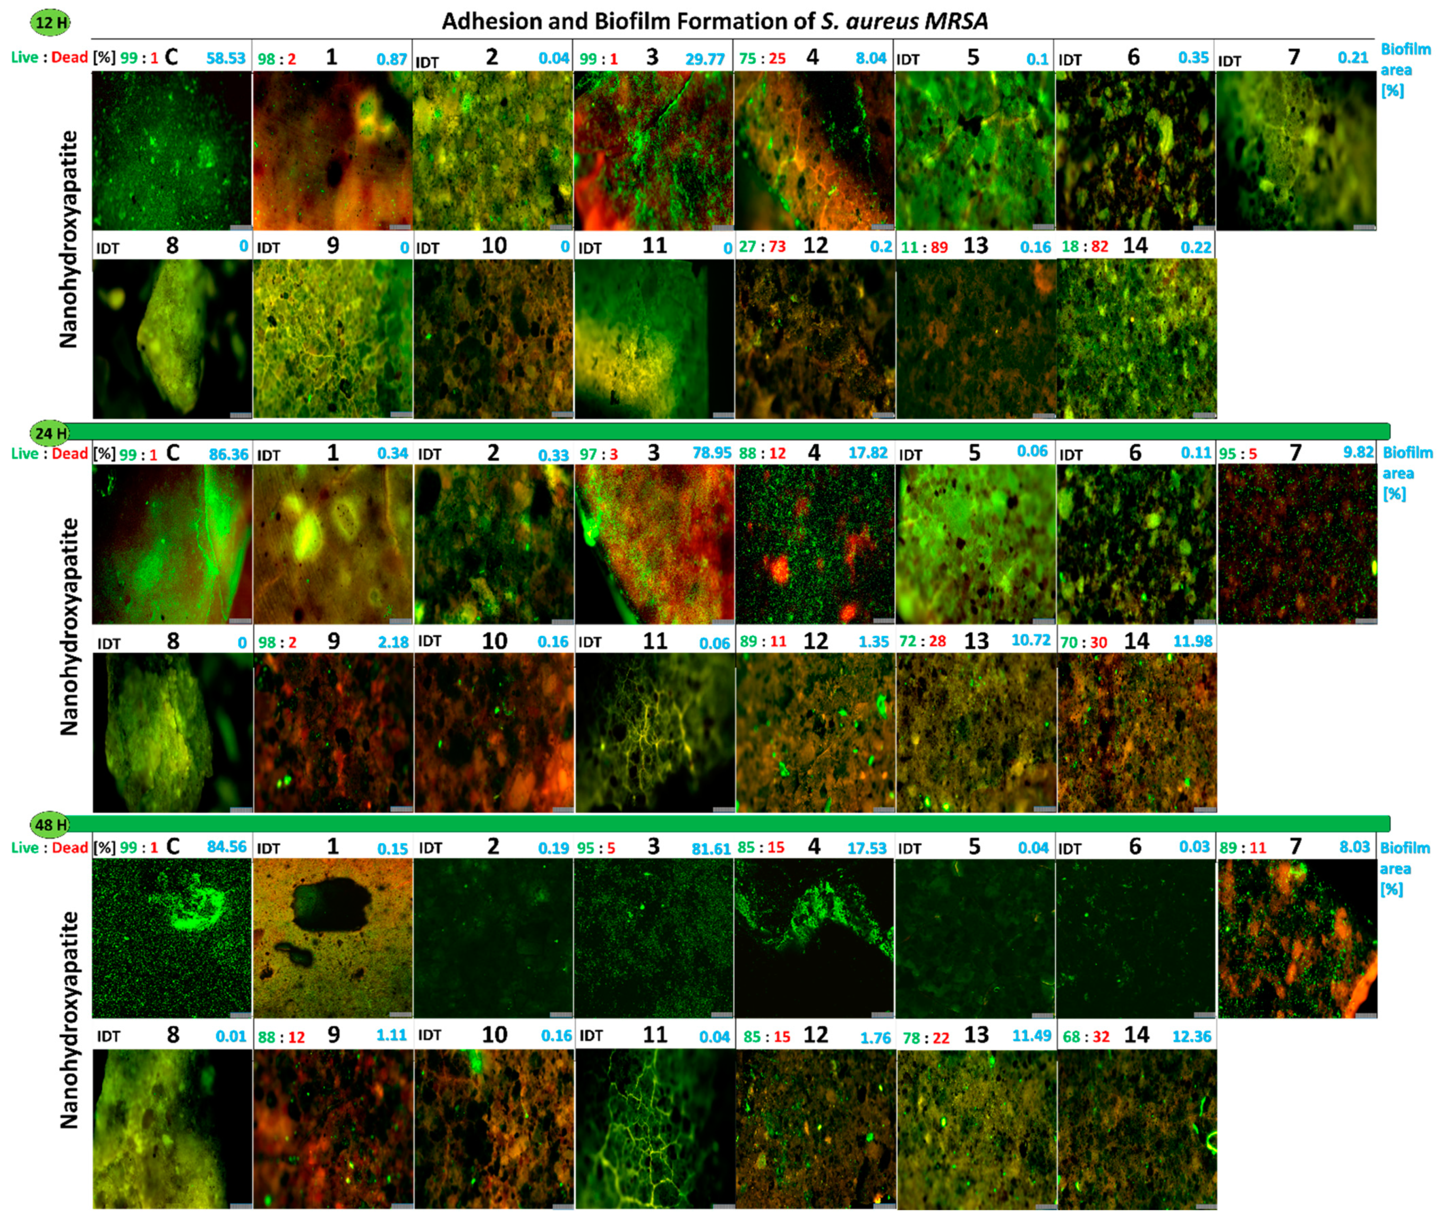1442x1222 pixels.
Task: Click 12 H sample 14 number label
Action: click(1135, 246)
